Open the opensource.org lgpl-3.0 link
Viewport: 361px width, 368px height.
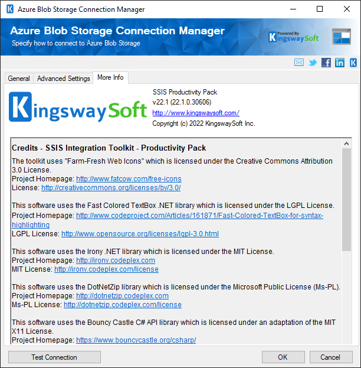click(x=140, y=234)
